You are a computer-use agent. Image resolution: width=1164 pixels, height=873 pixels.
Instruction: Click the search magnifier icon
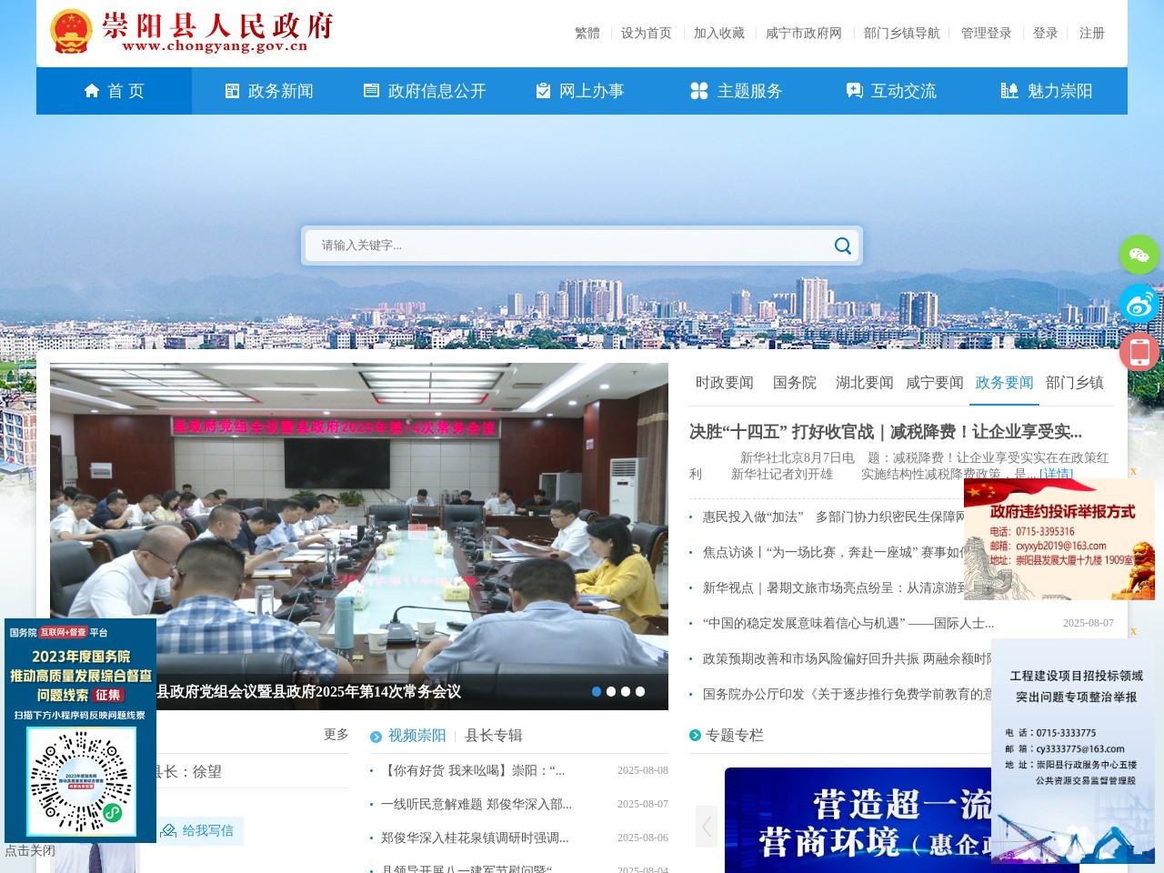click(841, 246)
